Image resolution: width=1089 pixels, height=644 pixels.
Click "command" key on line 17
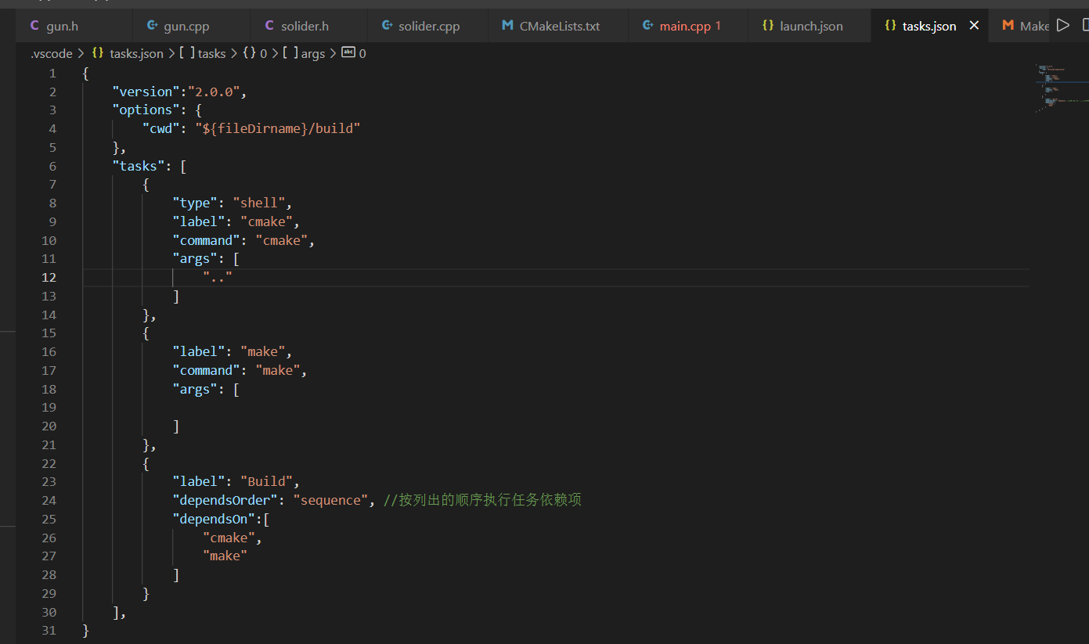206,370
